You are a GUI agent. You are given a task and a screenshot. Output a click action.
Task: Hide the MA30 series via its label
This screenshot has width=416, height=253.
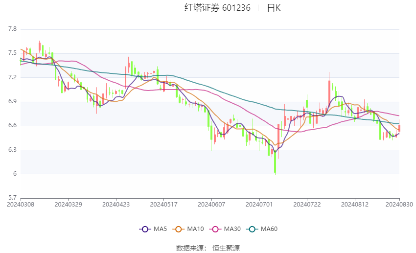click(x=233, y=229)
